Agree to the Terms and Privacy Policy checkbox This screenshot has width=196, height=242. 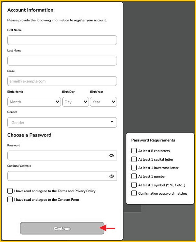point(10,191)
